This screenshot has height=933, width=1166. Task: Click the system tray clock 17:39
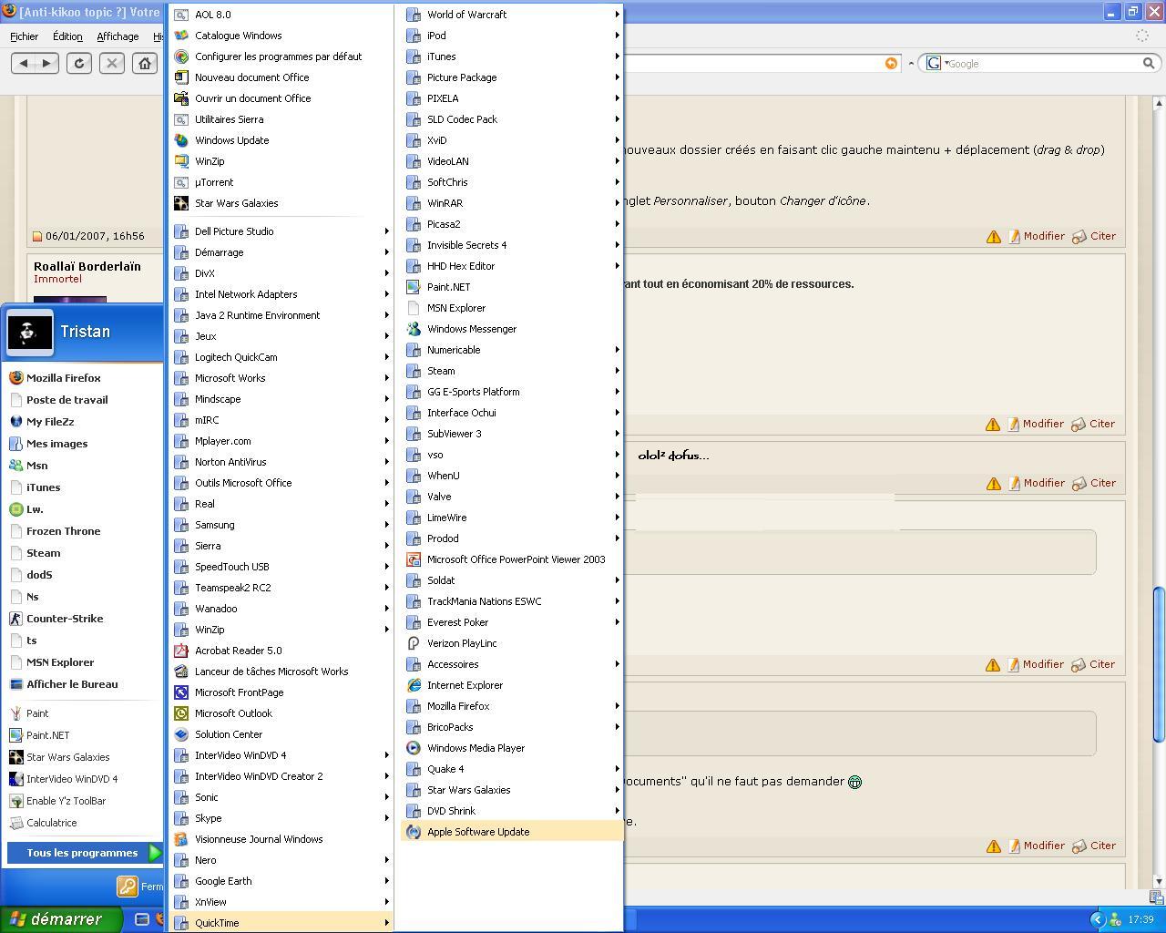(x=1140, y=919)
